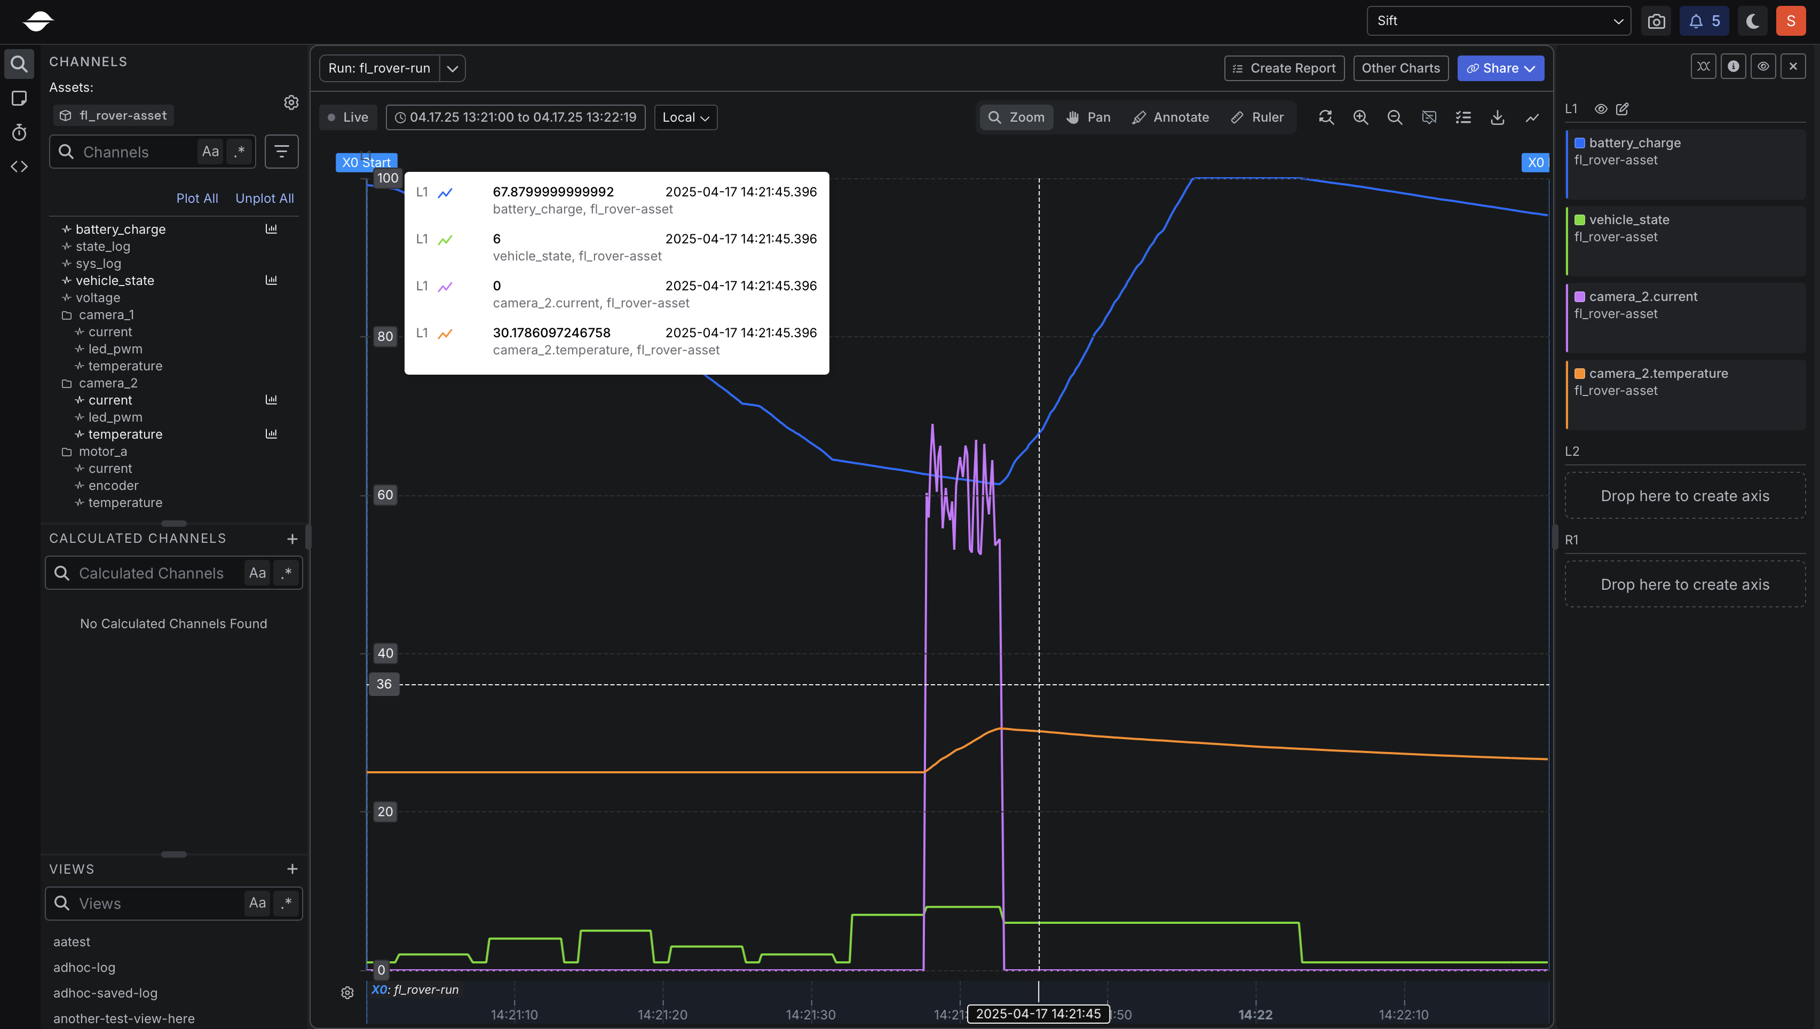Toggle visibility of the L1 axis
This screenshot has width=1820, height=1029.
point(1600,109)
